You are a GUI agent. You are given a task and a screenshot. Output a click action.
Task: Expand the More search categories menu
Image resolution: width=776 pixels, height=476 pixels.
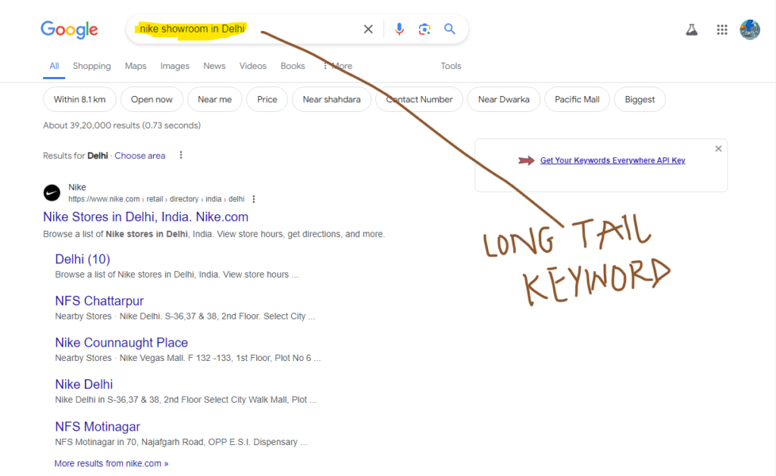(337, 67)
